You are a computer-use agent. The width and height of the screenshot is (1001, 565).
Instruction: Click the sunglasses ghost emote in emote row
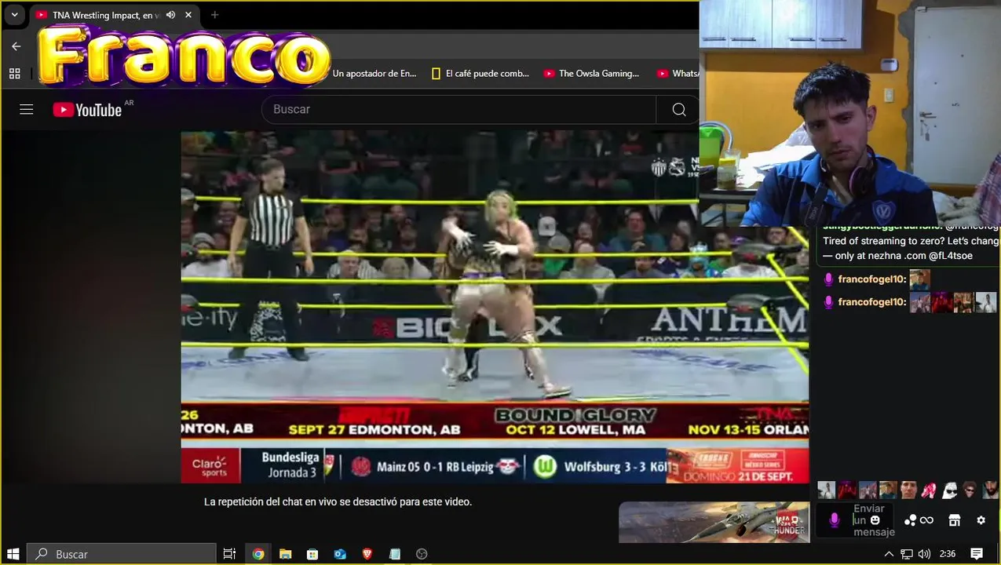pos(949,490)
